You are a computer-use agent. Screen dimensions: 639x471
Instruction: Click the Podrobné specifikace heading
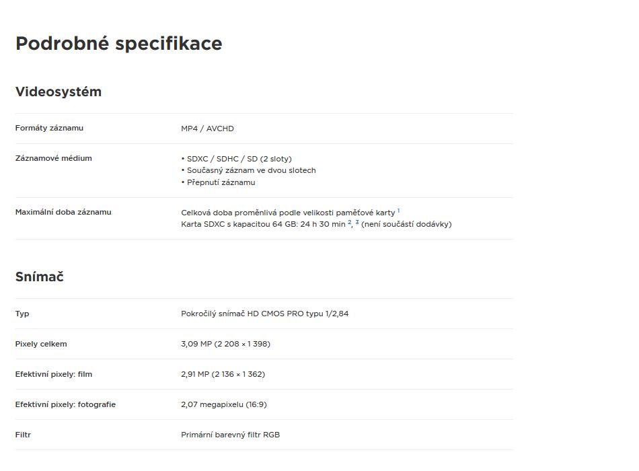[118, 43]
